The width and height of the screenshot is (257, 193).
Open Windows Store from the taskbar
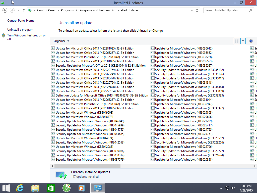point(51,188)
